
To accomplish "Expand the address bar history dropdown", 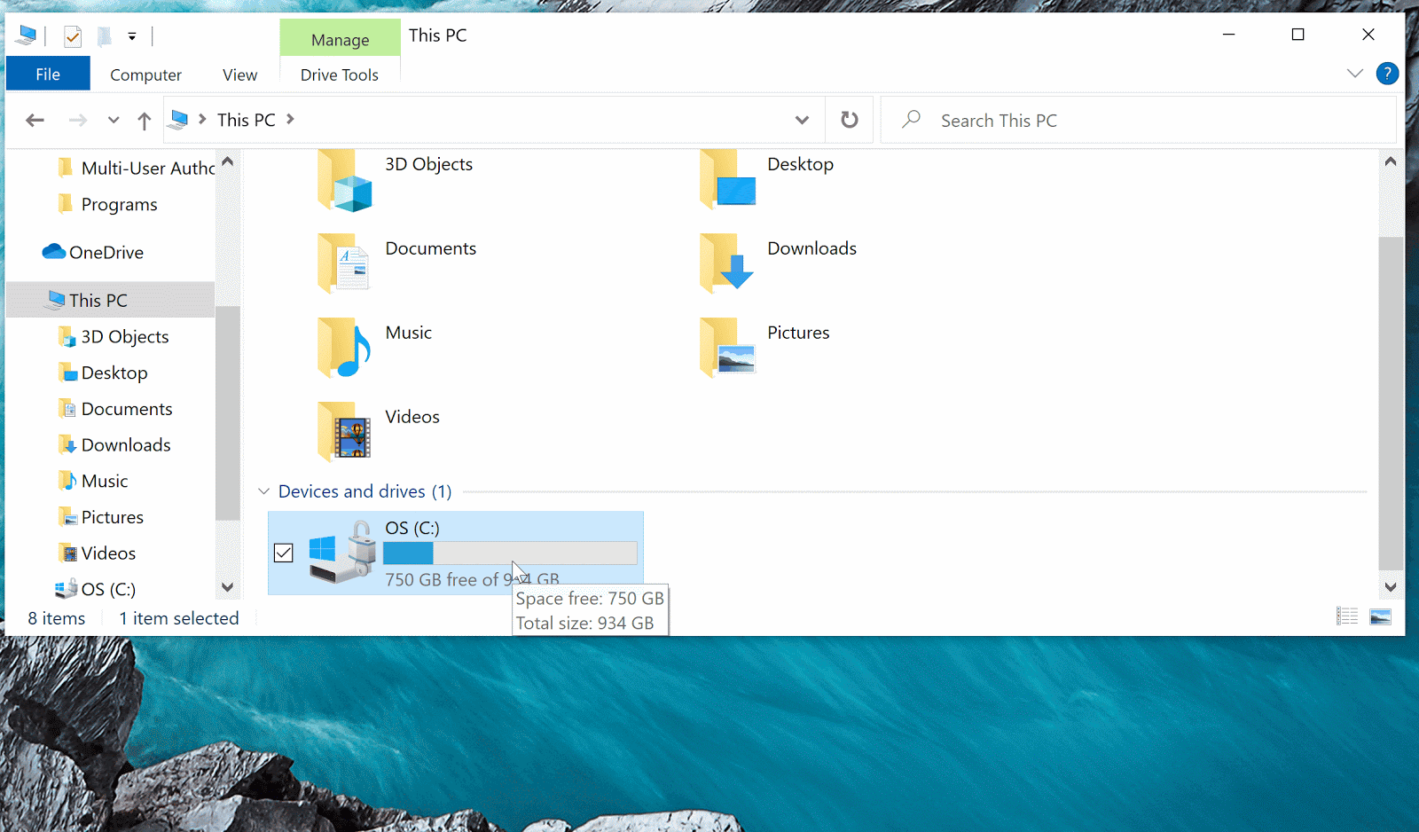I will (x=802, y=121).
